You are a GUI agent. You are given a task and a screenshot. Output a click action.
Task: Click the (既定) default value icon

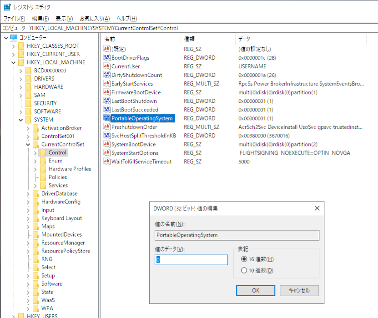(107, 49)
